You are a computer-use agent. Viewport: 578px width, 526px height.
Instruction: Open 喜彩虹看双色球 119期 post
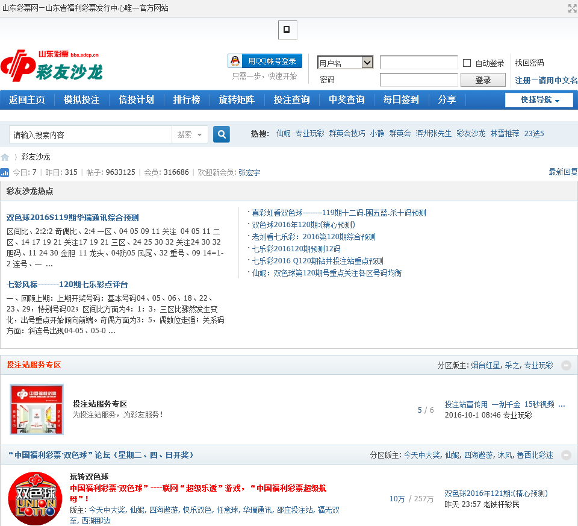[x=339, y=213]
